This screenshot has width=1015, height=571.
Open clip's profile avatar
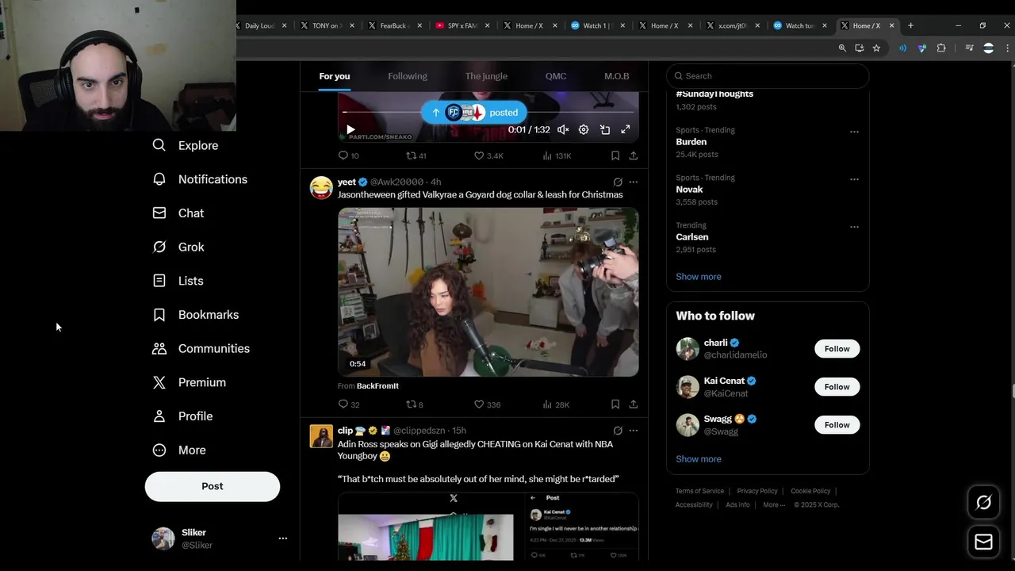point(321,436)
